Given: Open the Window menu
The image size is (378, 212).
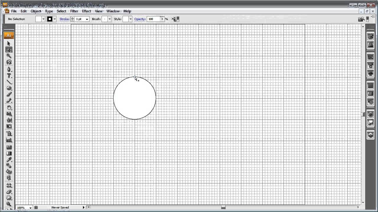Looking at the screenshot, I should [x=113, y=11].
